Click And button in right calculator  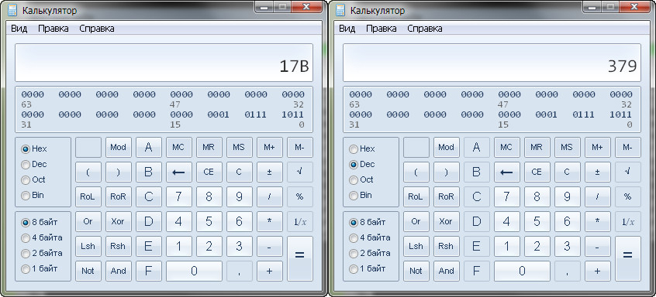coord(446,271)
